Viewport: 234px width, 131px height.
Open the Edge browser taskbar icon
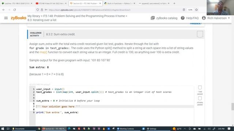[69, 128]
